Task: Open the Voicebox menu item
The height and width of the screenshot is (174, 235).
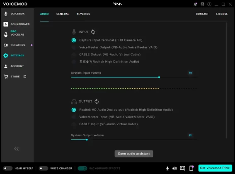Action: tap(17, 14)
